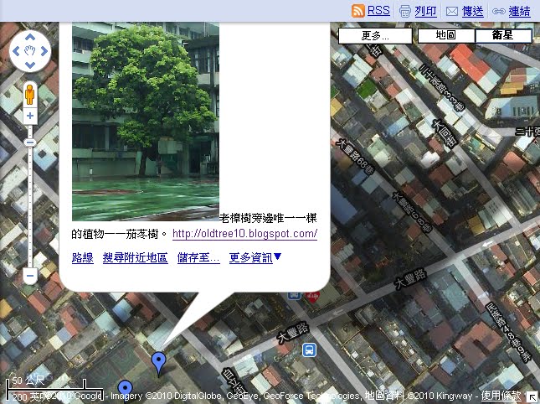
Task: Open the 列印 print link
Action: pyautogui.click(x=425, y=12)
